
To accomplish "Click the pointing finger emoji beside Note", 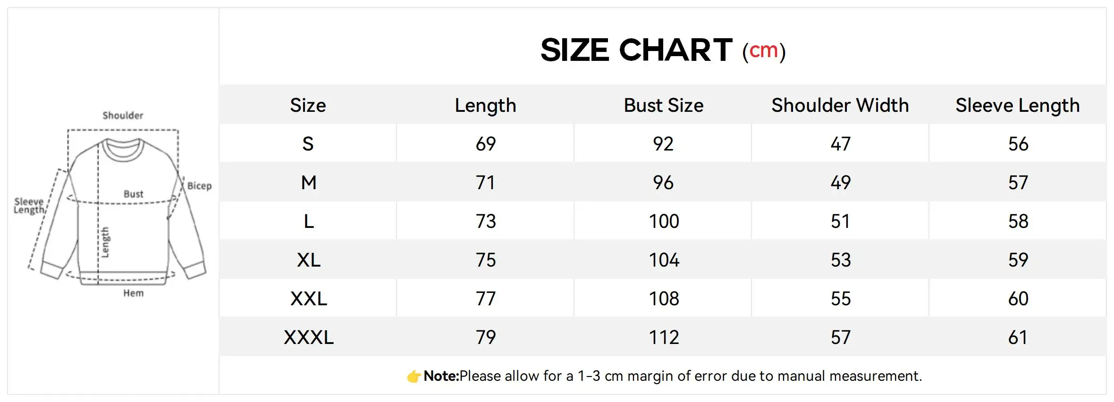I will [x=414, y=377].
